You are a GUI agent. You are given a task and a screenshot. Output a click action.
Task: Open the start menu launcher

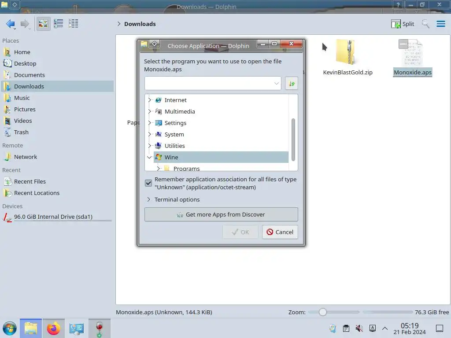10,328
